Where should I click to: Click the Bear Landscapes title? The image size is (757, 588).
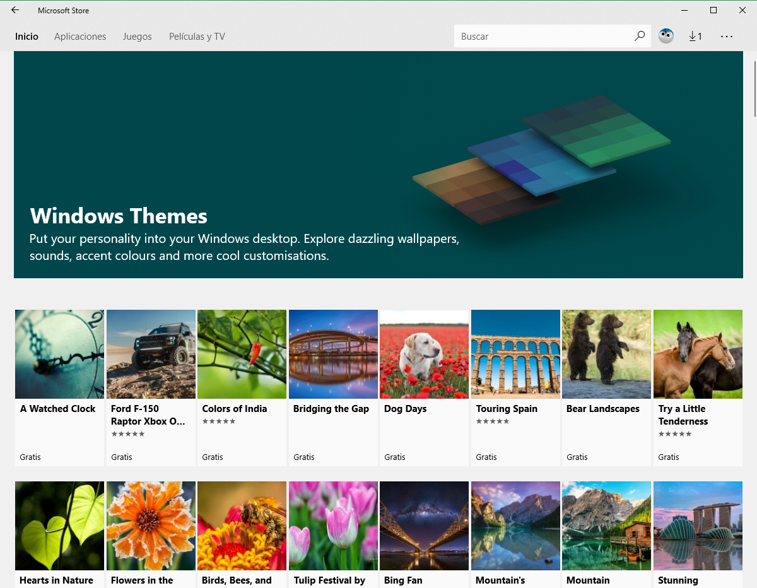(x=603, y=409)
